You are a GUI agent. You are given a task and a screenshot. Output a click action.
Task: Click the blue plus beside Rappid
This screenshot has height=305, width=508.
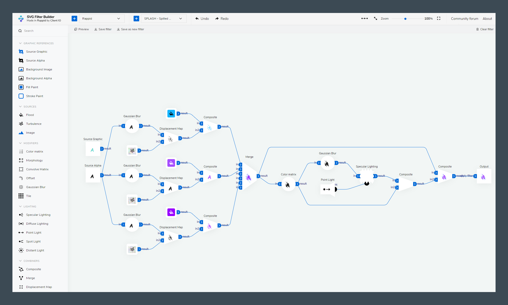(74, 19)
